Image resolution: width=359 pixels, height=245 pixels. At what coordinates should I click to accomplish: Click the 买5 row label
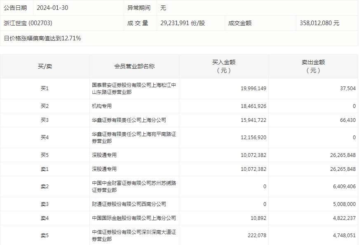pyautogui.click(x=45, y=155)
